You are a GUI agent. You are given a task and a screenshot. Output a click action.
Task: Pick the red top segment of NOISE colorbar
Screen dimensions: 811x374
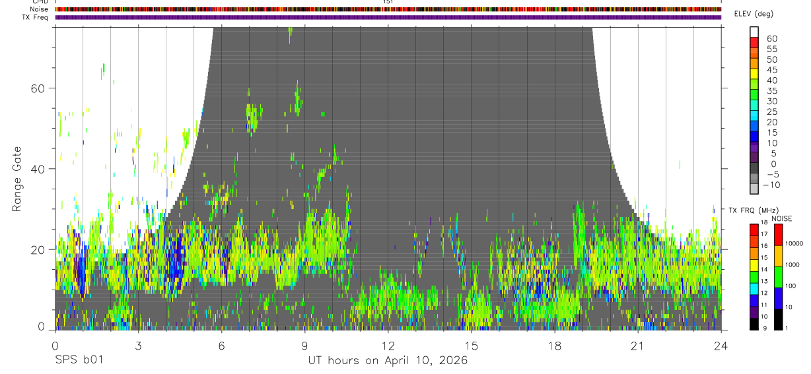pyautogui.click(x=779, y=235)
